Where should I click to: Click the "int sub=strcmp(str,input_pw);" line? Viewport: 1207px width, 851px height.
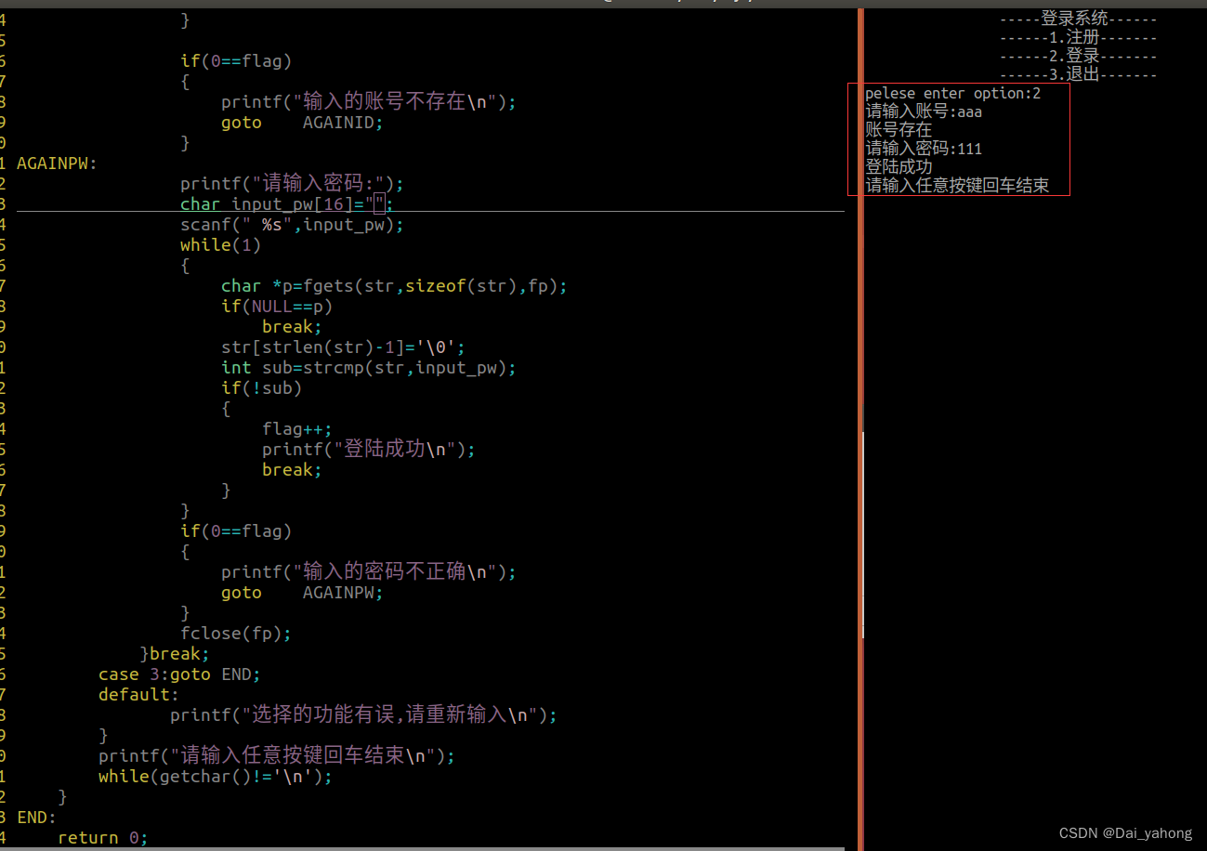click(368, 368)
